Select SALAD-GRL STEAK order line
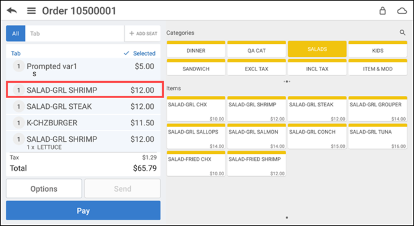 (x=83, y=106)
